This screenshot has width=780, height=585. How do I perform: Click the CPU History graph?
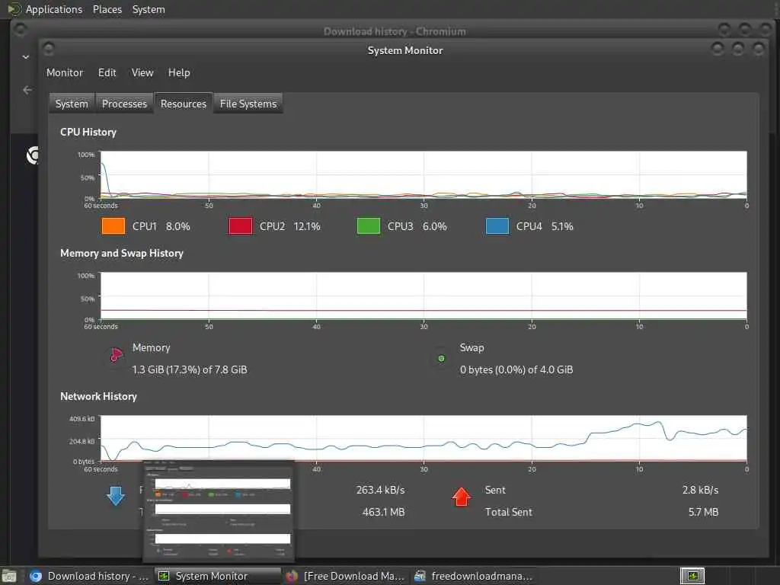coord(424,174)
